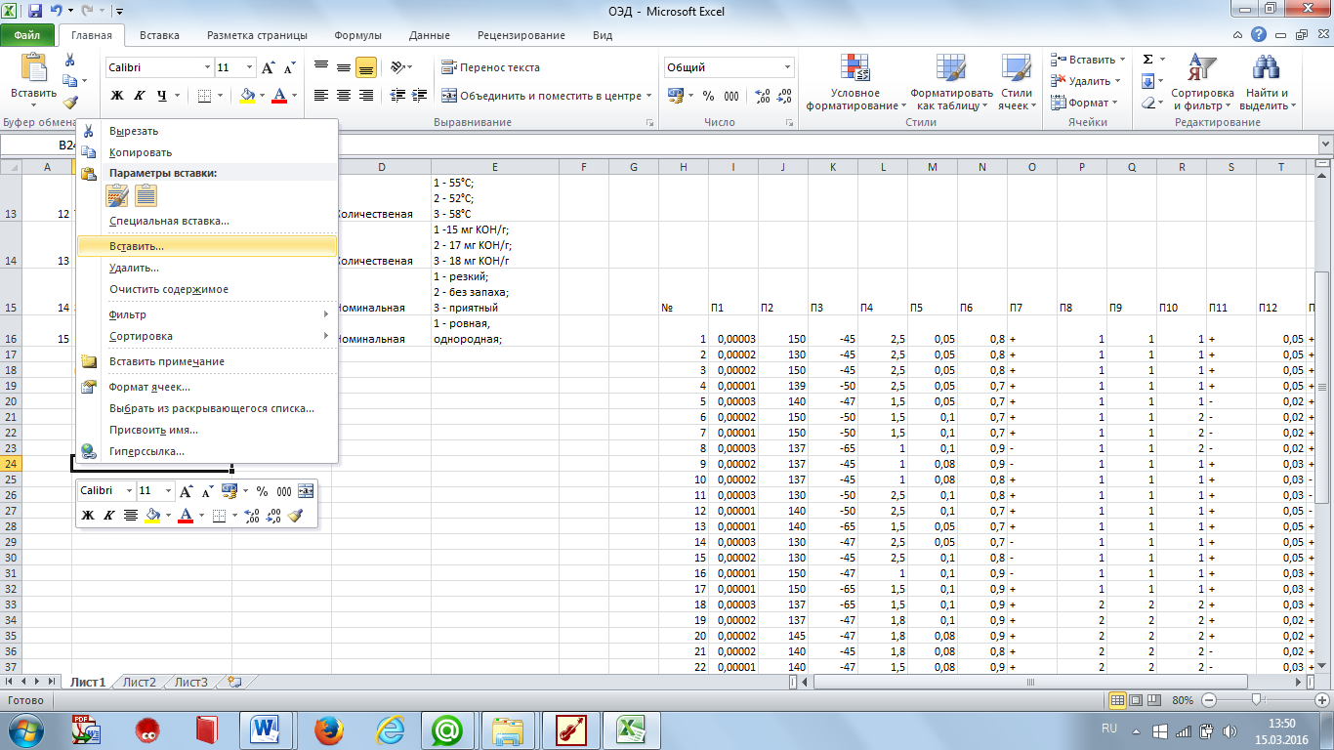Viewport: 1334px width, 750px height.
Task: Center text horizontally in ribbon
Action: pos(344,96)
